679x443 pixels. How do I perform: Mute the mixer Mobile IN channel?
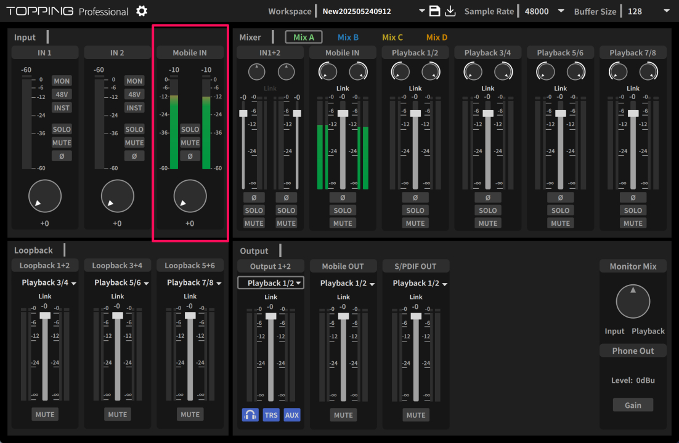pos(343,223)
